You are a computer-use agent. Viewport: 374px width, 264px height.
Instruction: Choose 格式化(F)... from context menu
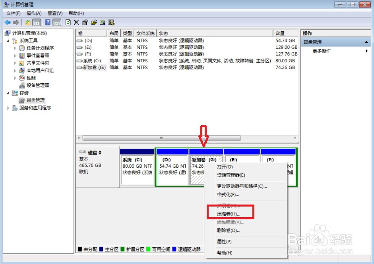pyautogui.click(x=246, y=195)
